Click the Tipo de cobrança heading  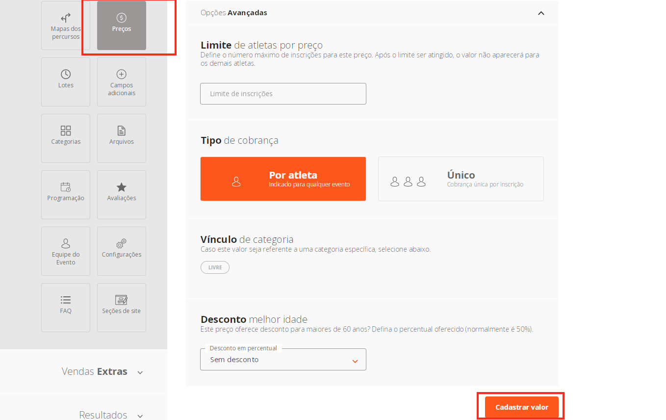pos(239,140)
